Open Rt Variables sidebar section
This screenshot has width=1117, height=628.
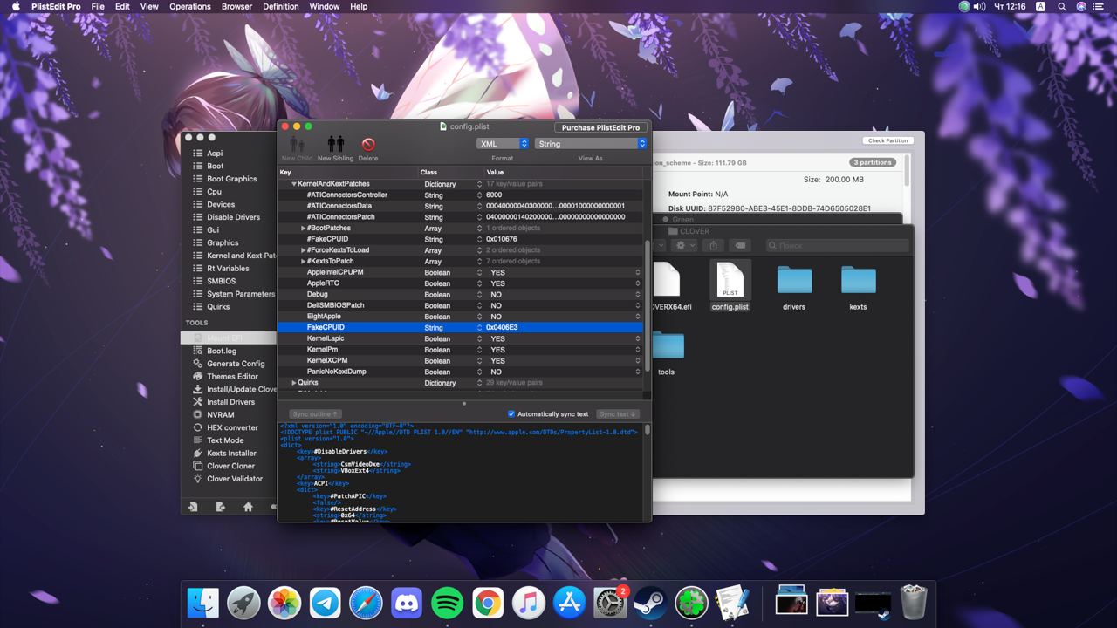[x=228, y=269]
